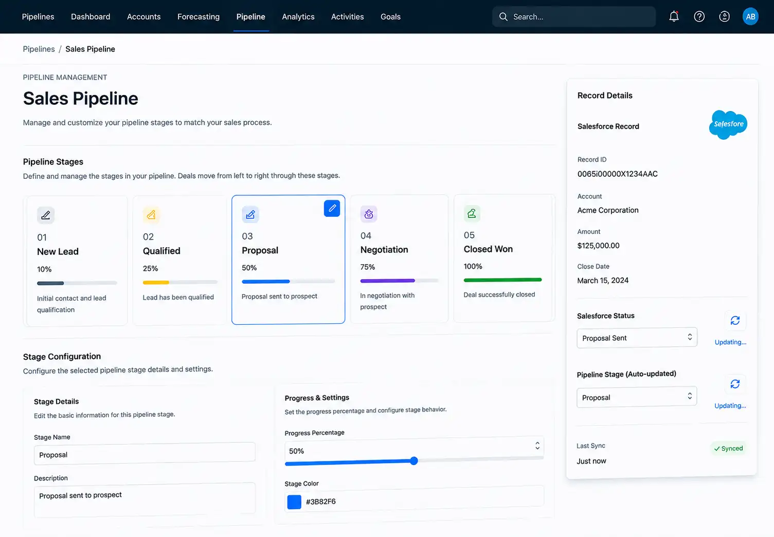
Task: Click the search magnifier icon
Action: tap(503, 16)
